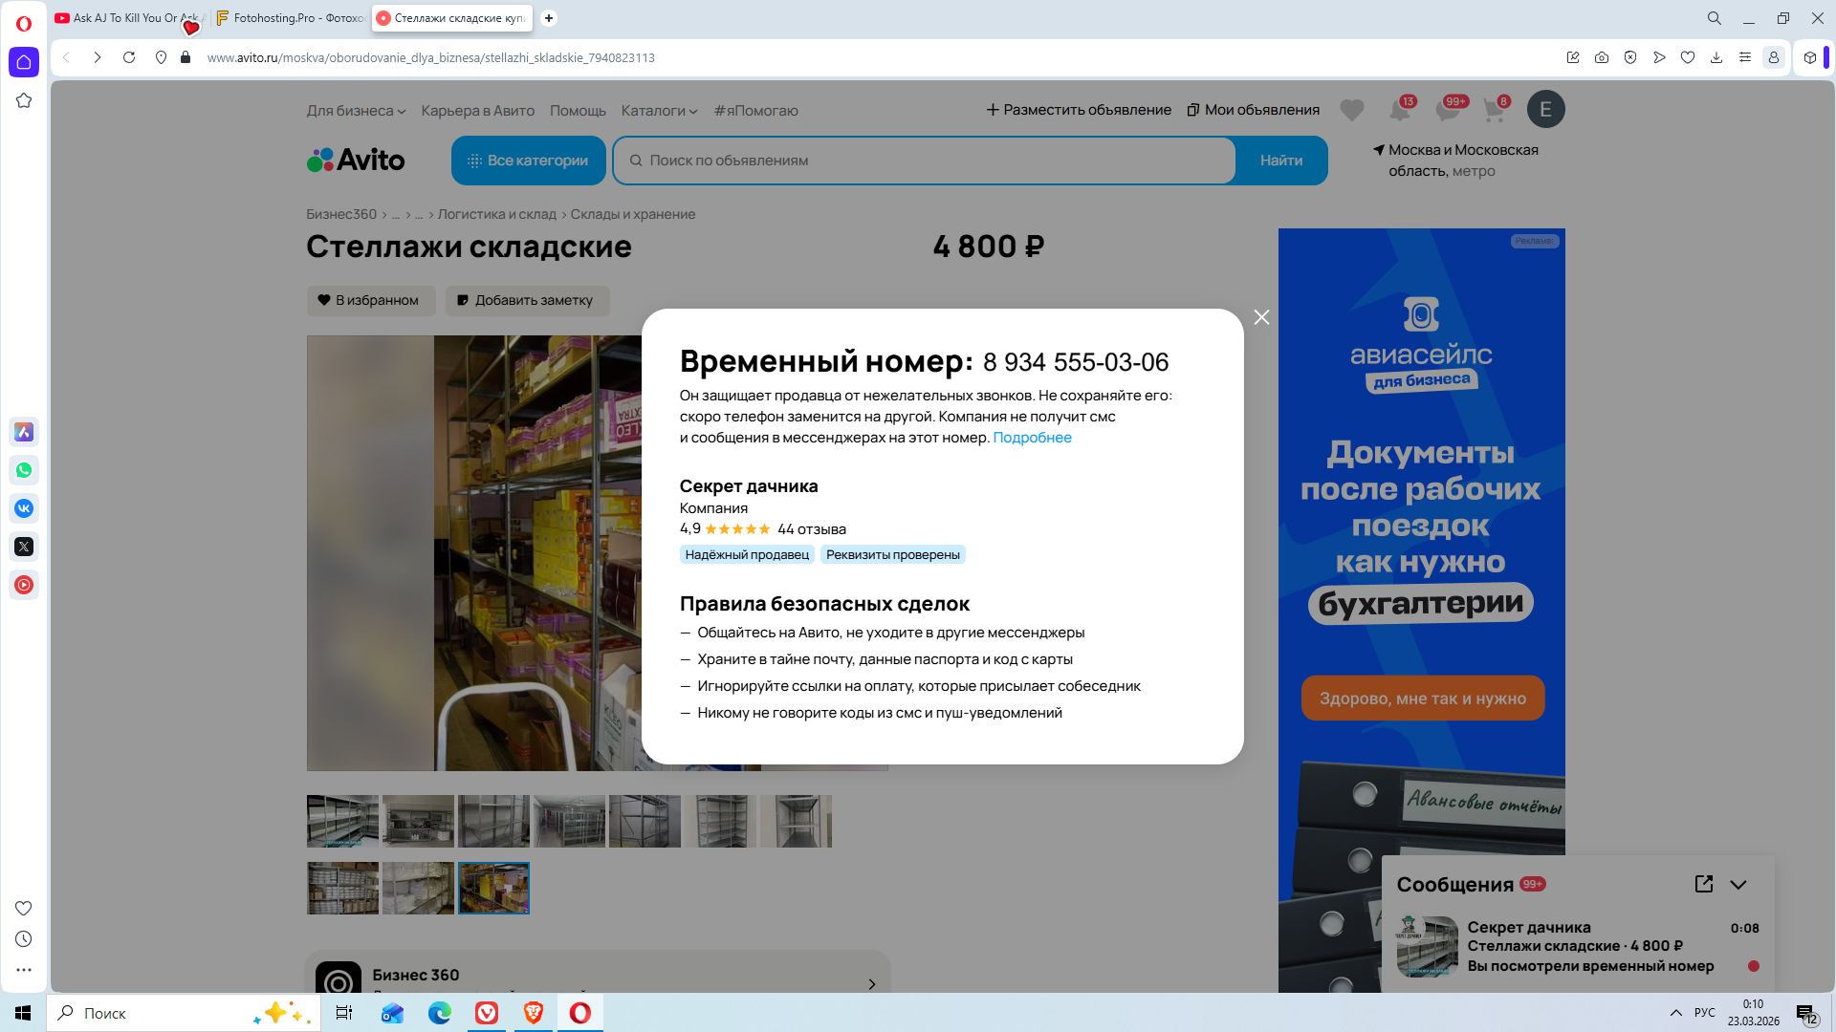This screenshot has width=1836, height=1032.
Task: Toggle the 'В избранном' favorite button
Action: 370,300
